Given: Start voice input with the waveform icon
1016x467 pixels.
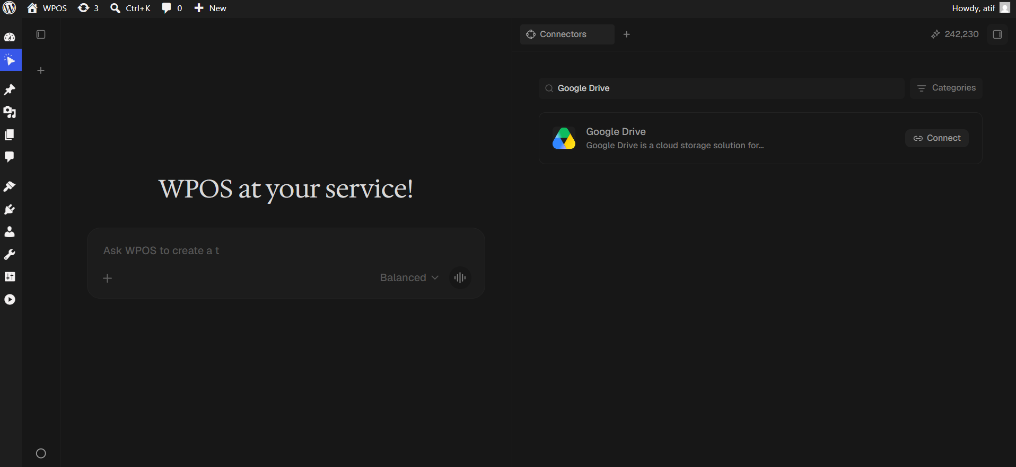Looking at the screenshot, I should point(460,278).
